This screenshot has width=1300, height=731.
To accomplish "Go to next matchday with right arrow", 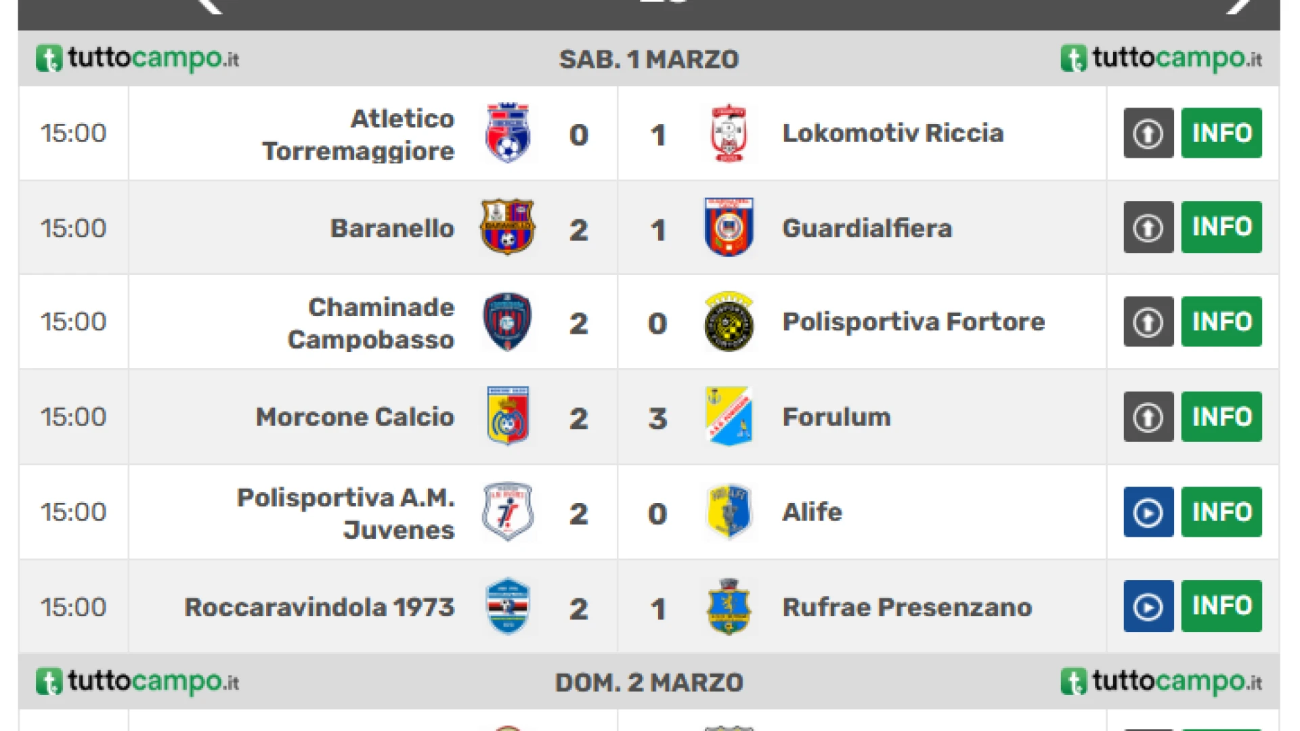I will pyautogui.click(x=1240, y=5).
